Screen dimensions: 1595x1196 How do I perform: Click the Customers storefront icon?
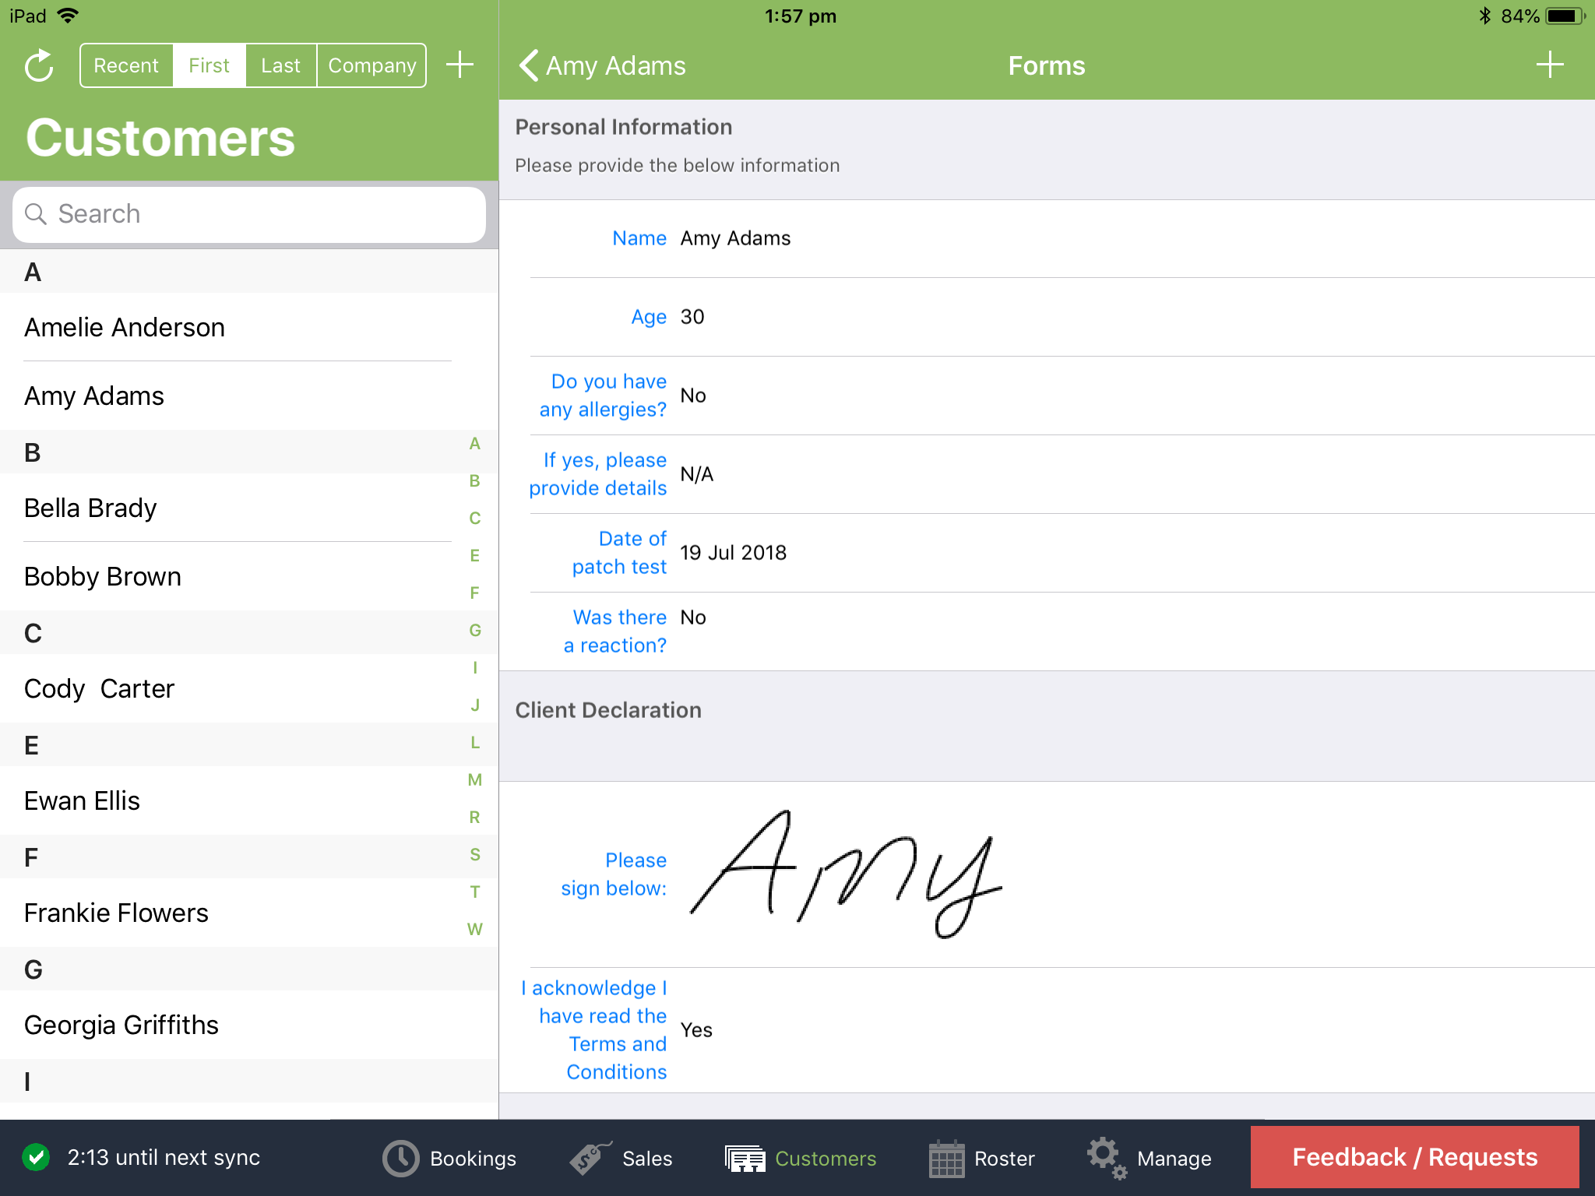click(x=745, y=1158)
